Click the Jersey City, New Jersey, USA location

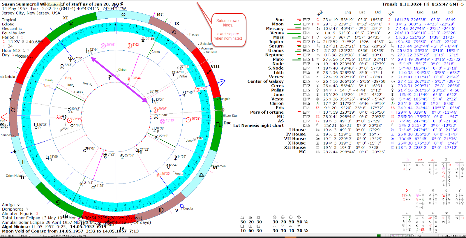click(x=31, y=13)
